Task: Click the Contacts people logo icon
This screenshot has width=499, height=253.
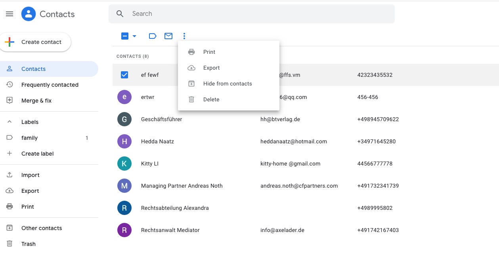Action: pyautogui.click(x=28, y=13)
